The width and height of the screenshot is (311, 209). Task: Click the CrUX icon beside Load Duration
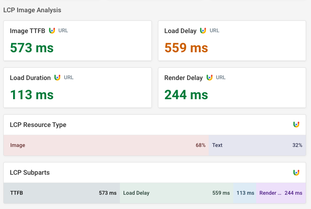click(57, 78)
